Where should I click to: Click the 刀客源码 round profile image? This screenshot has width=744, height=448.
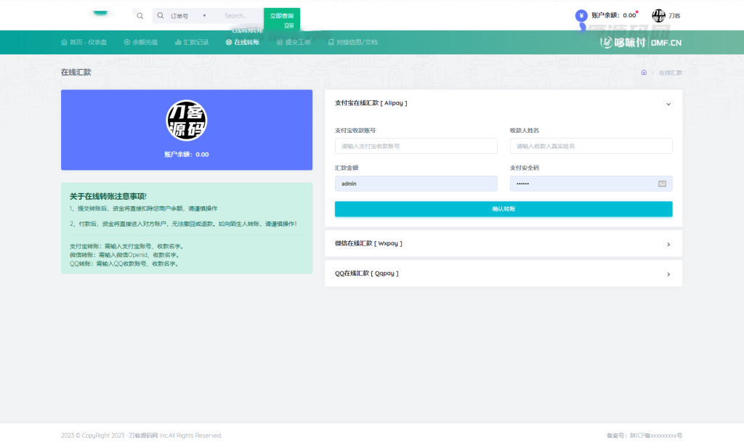pos(187,121)
